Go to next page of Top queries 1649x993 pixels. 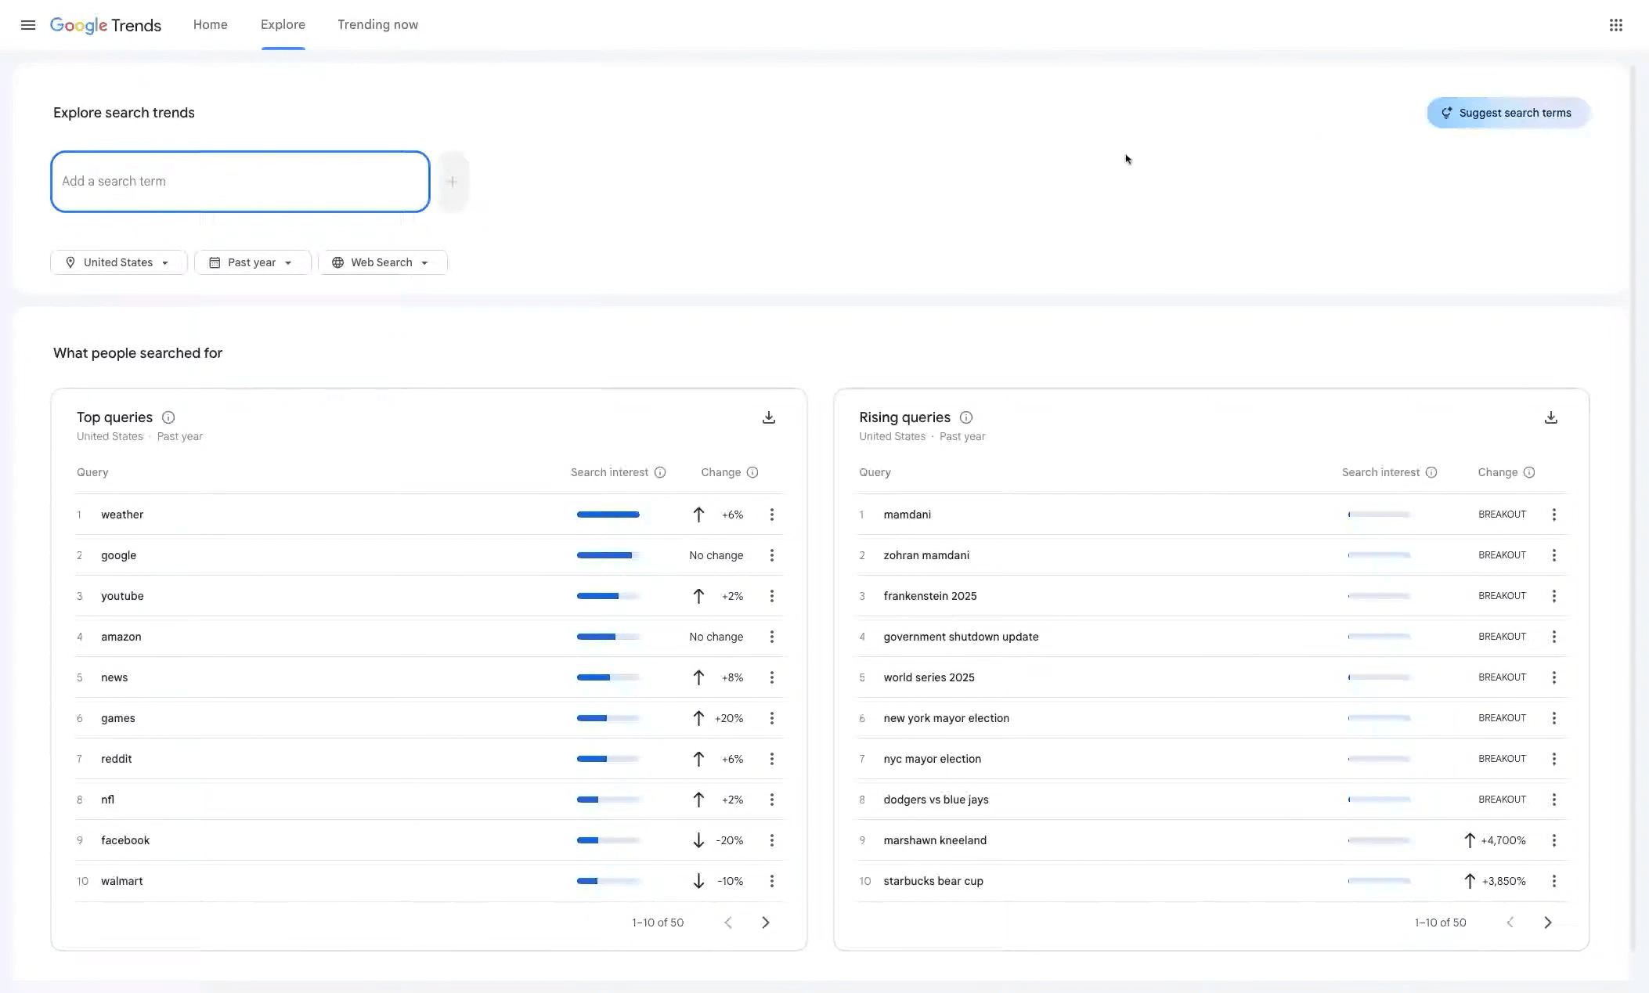(765, 923)
